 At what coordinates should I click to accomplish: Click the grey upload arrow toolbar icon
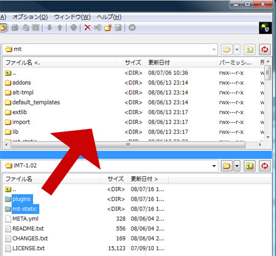(x=59, y=28)
